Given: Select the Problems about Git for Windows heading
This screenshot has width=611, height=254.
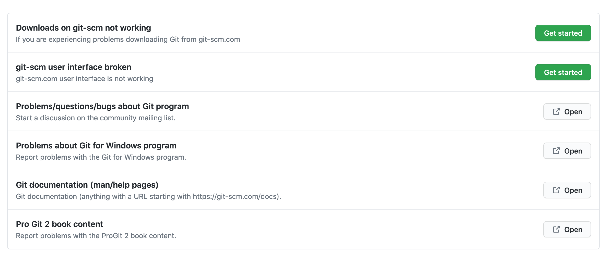Looking at the screenshot, I should click(x=96, y=146).
